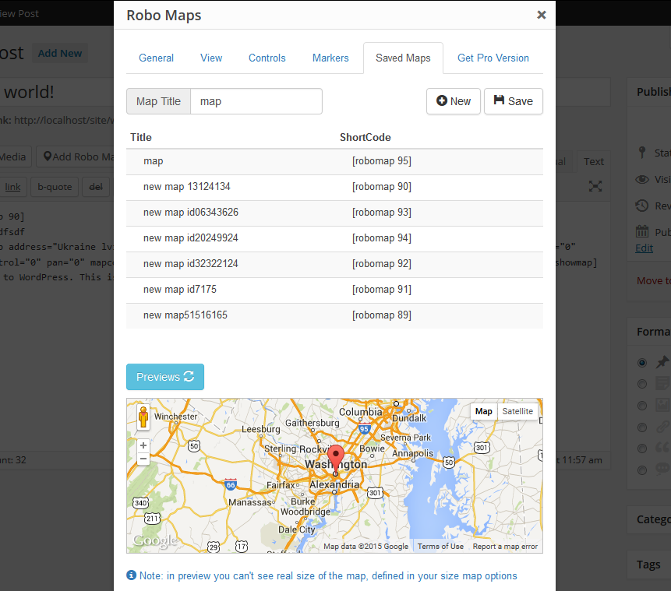Image resolution: width=671 pixels, height=591 pixels.
Task: Click Add New in post editor
Action: [x=60, y=54]
